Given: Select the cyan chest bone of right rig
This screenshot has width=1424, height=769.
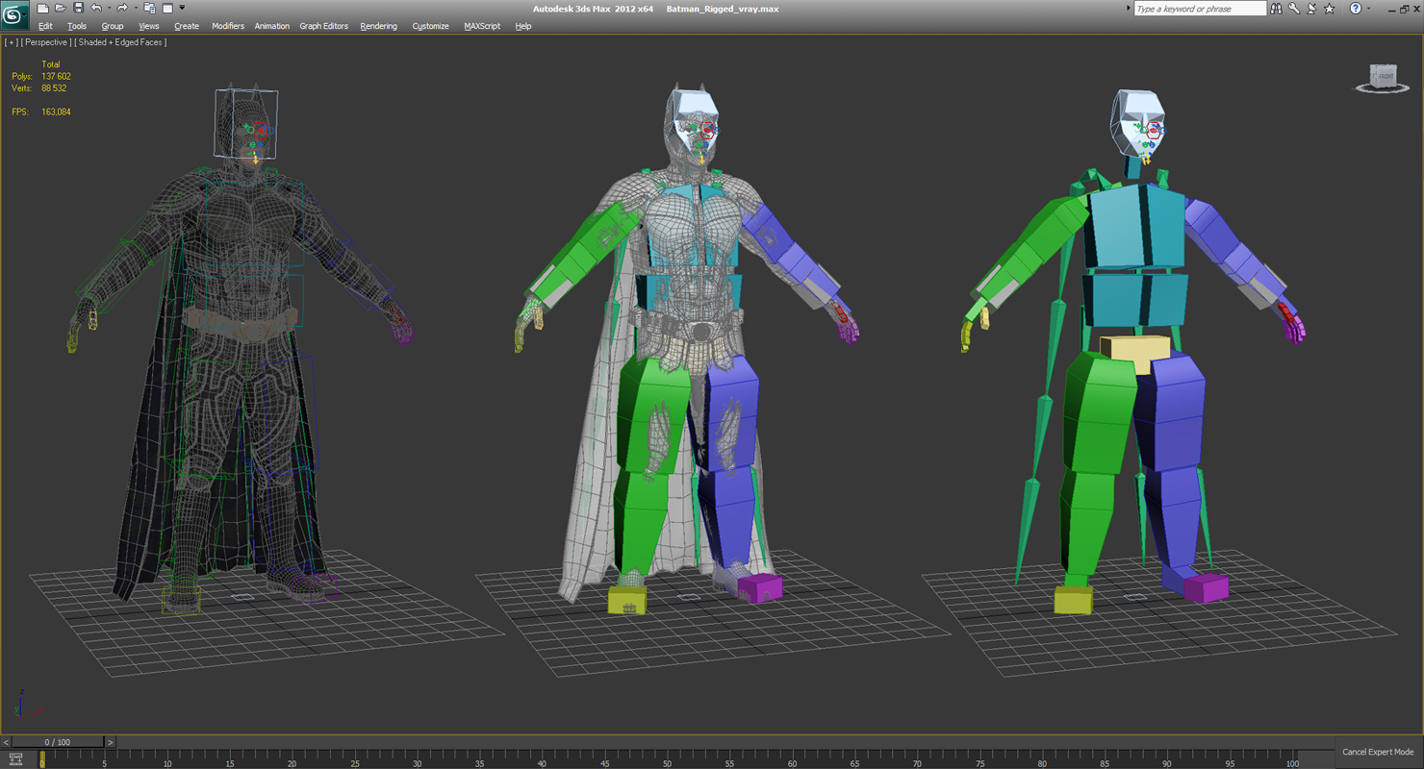Looking at the screenshot, I should click(x=1135, y=228).
